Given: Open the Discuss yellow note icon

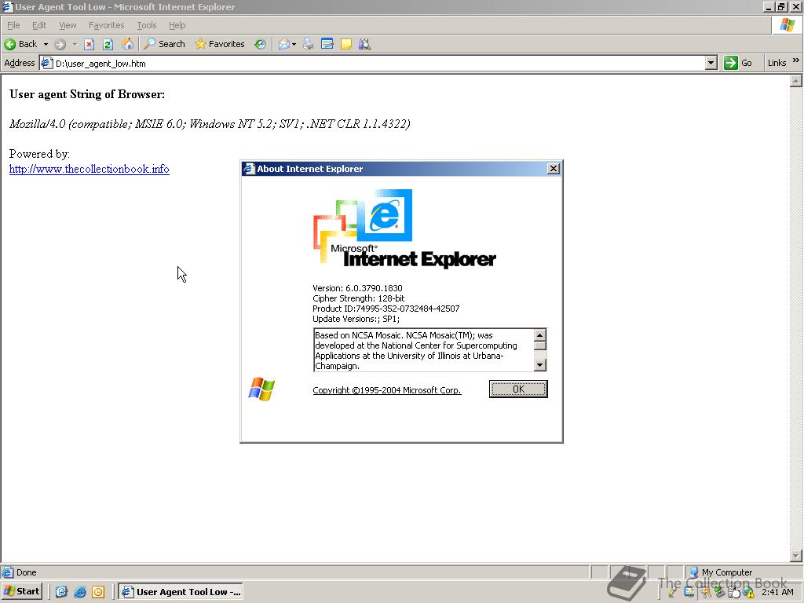Looking at the screenshot, I should tap(346, 44).
